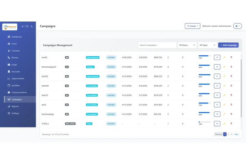Click the eye button for 31626_t
The image size is (246, 164).
pos(217,123)
